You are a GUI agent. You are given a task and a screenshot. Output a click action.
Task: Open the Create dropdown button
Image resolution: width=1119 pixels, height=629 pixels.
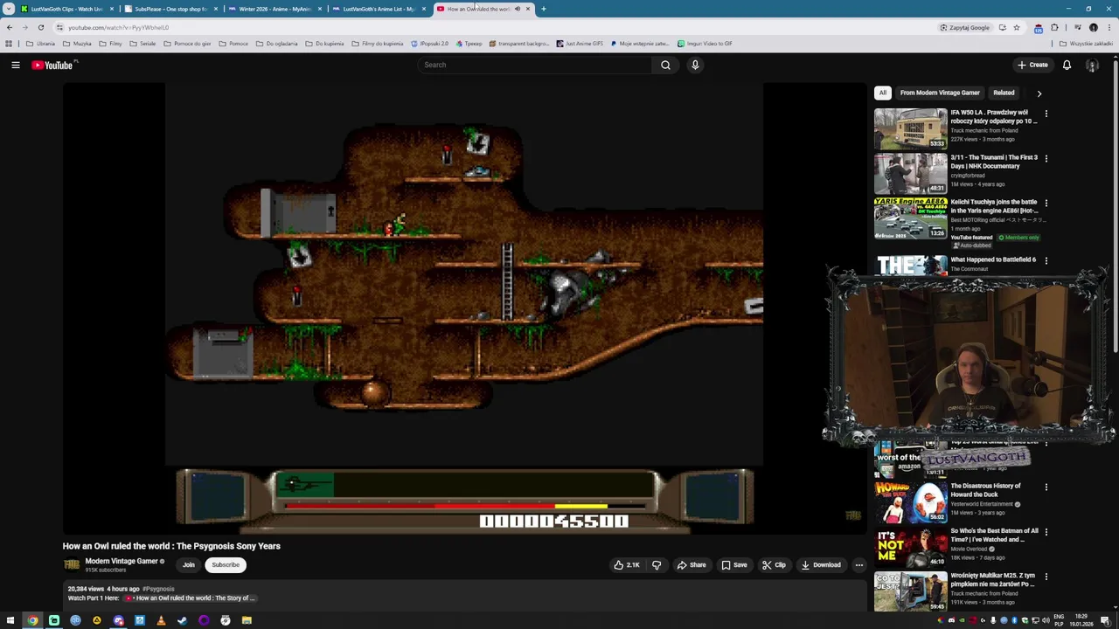click(1032, 65)
